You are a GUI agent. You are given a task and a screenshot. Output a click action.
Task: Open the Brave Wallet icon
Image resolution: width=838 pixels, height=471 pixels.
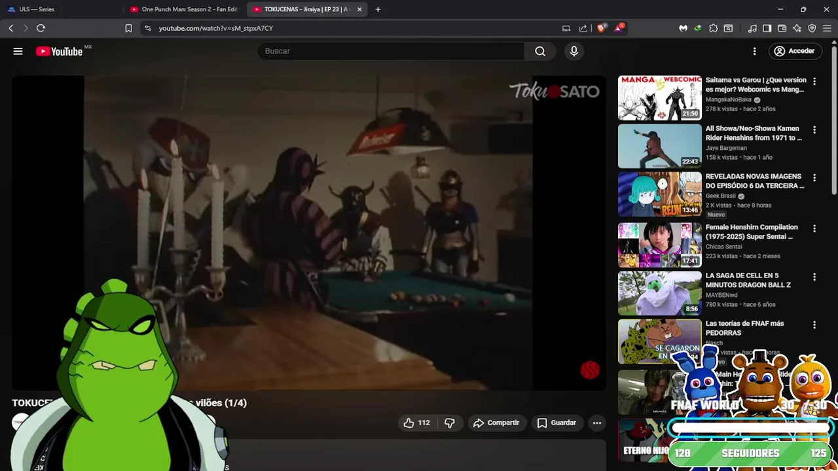[x=782, y=28]
